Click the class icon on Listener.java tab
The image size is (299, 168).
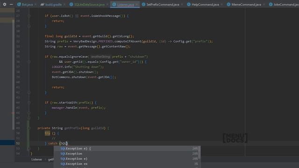click(x=114, y=4)
